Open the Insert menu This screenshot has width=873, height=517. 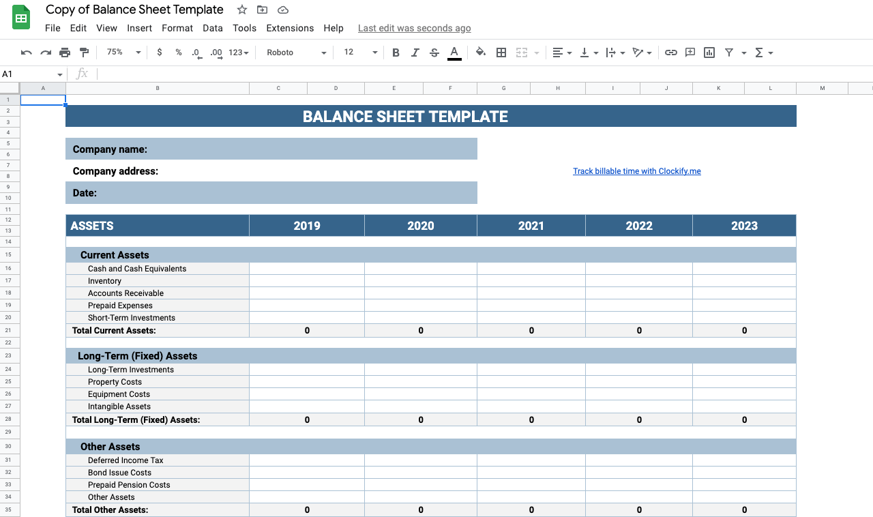click(140, 28)
